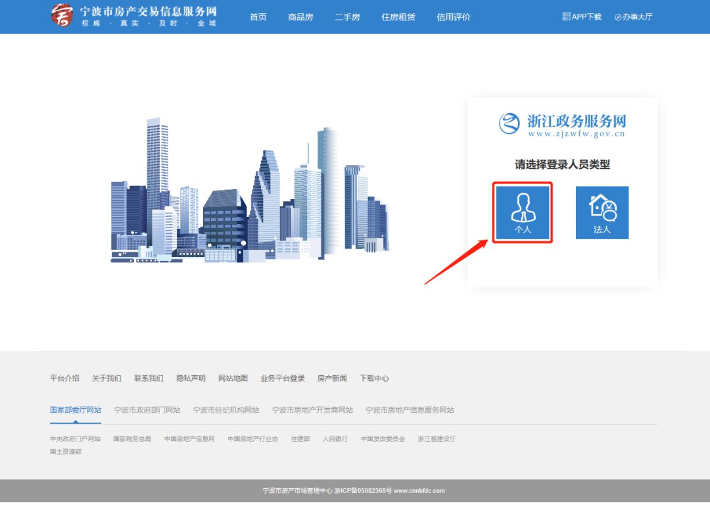Open the 下载中心 footer link
The width and height of the screenshot is (710, 510).
[374, 379]
